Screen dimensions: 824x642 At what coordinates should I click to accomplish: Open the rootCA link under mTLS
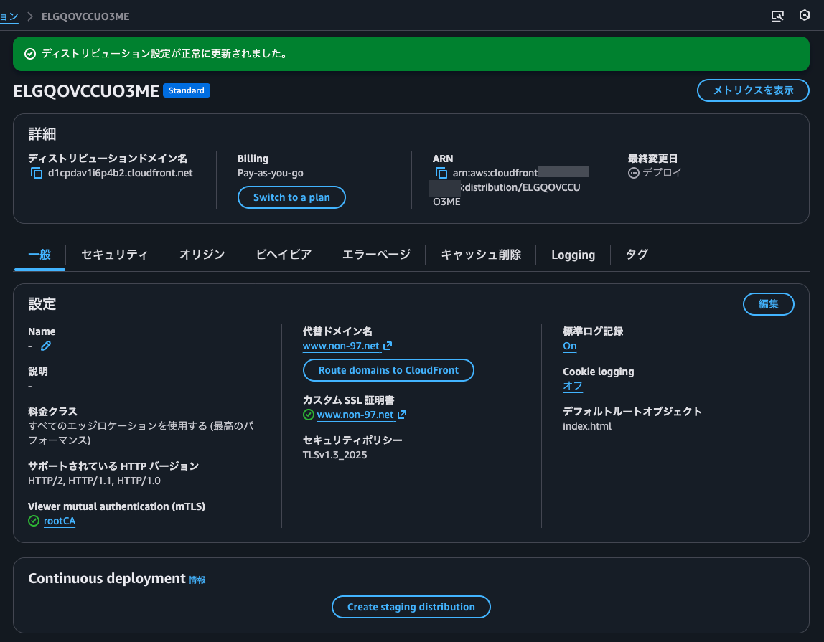tap(60, 521)
